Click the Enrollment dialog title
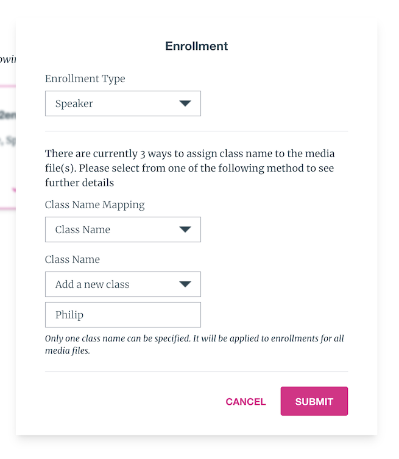The height and width of the screenshot is (459, 399). tap(196, 46)
